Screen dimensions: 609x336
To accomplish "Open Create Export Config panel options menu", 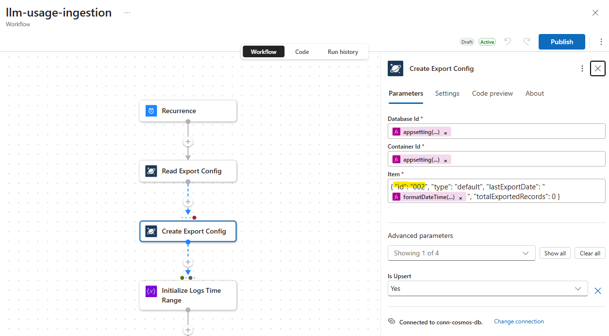I will click(x=582, y=68).
